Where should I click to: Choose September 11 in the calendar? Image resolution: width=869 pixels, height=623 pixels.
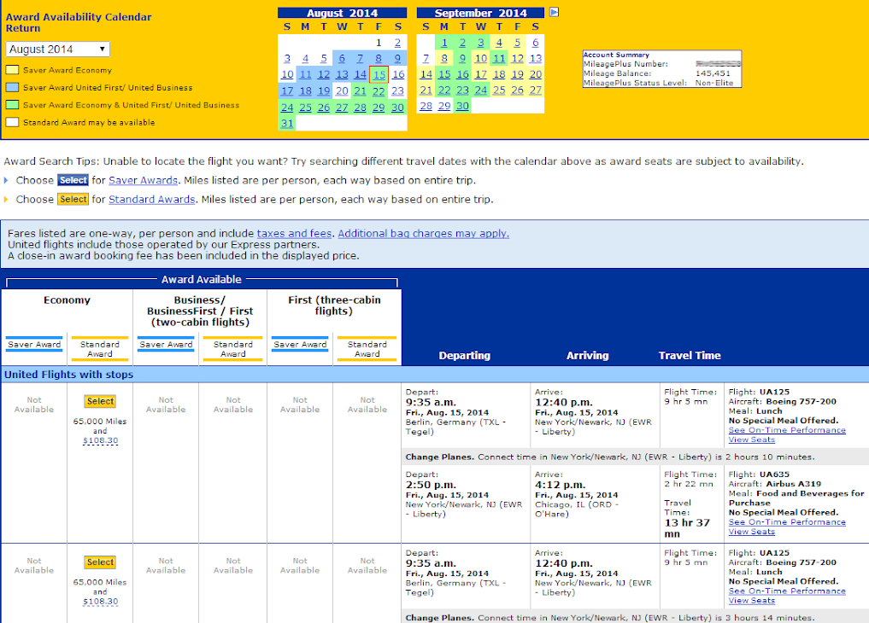[499, 59]
